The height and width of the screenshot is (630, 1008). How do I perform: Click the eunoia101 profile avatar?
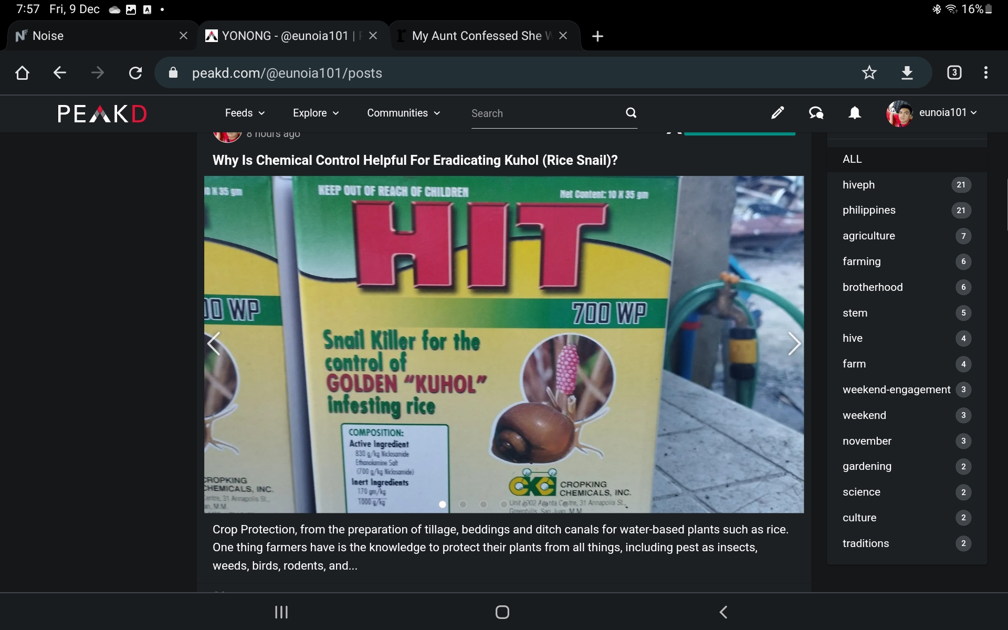coord(899,113)
